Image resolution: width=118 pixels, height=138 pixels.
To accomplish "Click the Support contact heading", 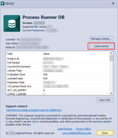I will click(x=17, y=106).
